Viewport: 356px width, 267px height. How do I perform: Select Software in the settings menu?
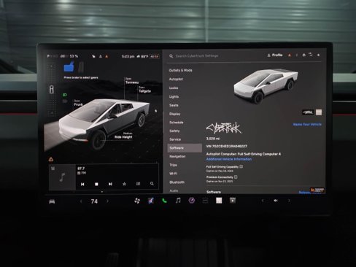click(x=185, y=148)
